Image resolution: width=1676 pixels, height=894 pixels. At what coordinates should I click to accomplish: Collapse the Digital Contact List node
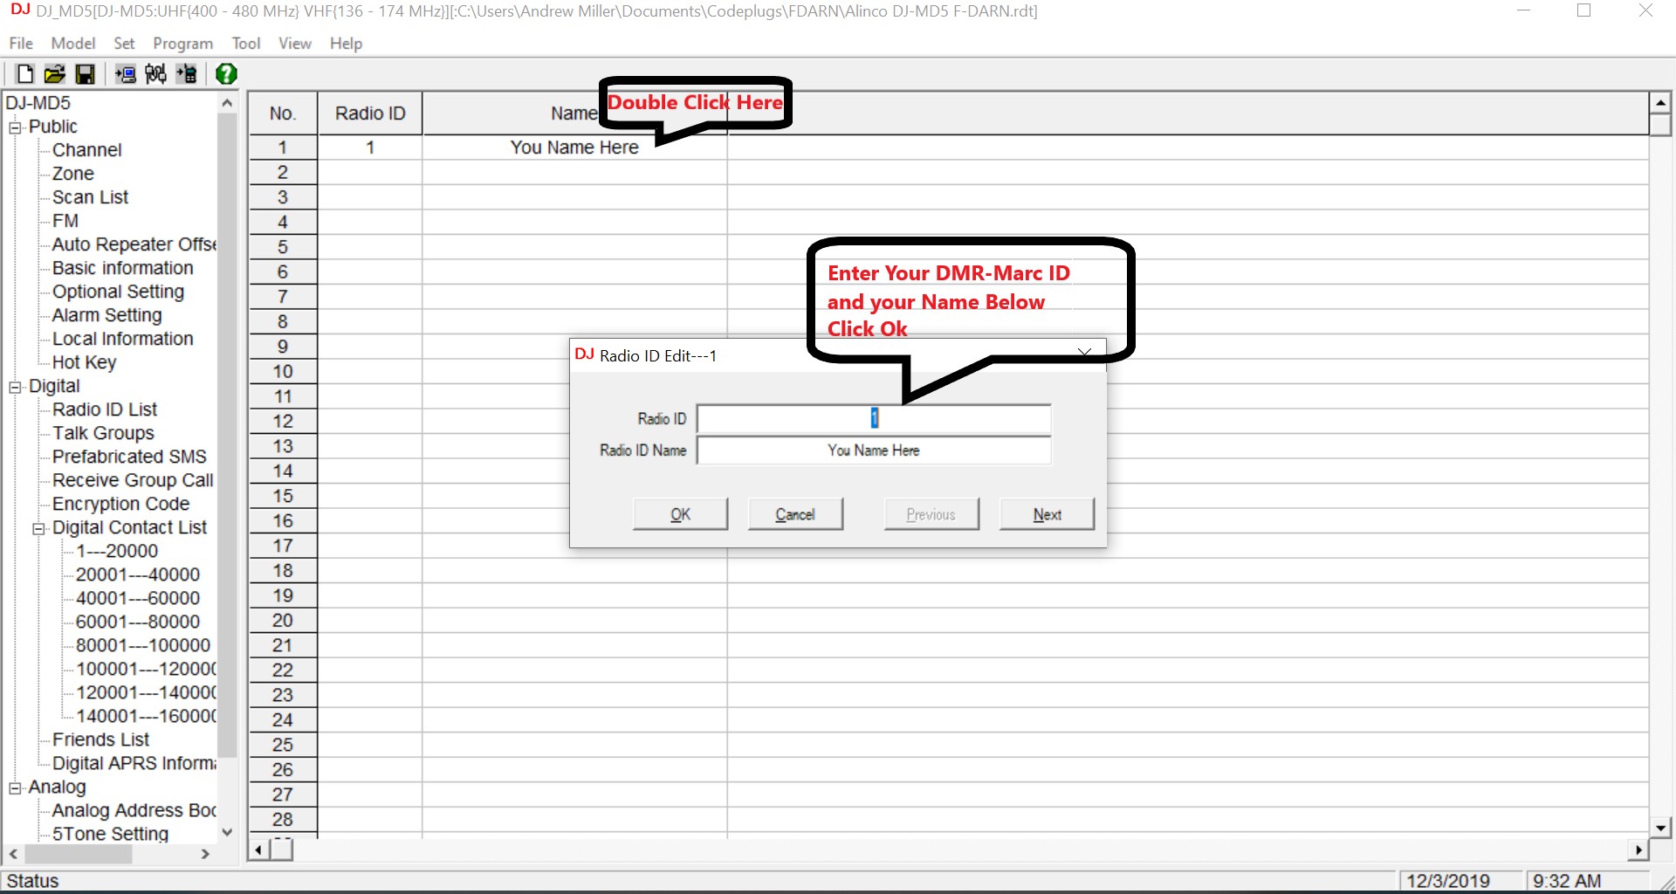coord(38,528)
